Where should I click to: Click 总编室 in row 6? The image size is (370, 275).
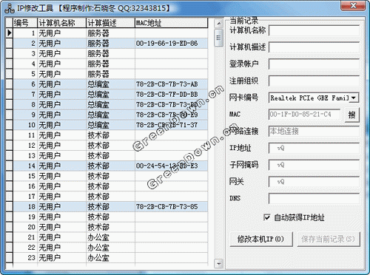click(x=98, y=84)
